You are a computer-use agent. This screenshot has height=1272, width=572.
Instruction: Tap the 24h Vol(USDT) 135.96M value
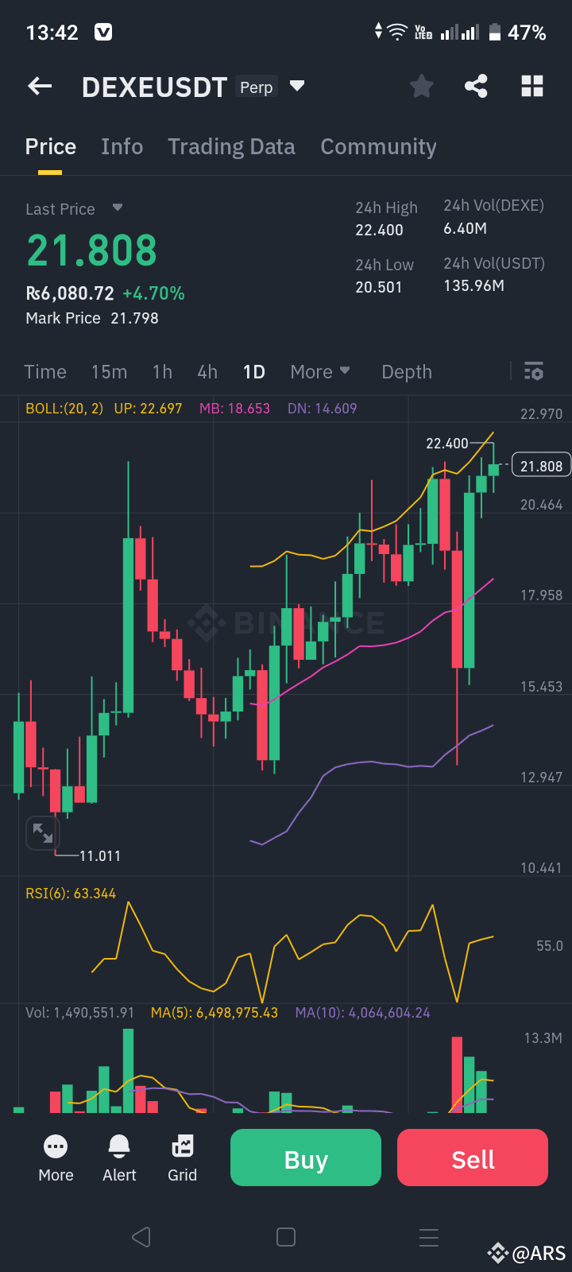(x=473, y=285)
